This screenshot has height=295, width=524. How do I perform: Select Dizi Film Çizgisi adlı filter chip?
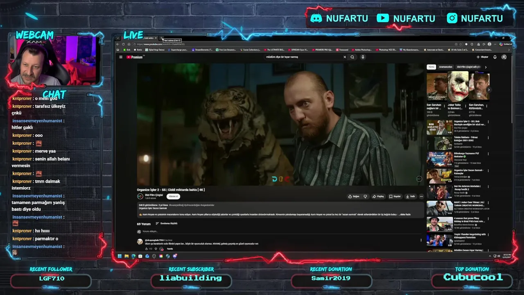point(469,67)
